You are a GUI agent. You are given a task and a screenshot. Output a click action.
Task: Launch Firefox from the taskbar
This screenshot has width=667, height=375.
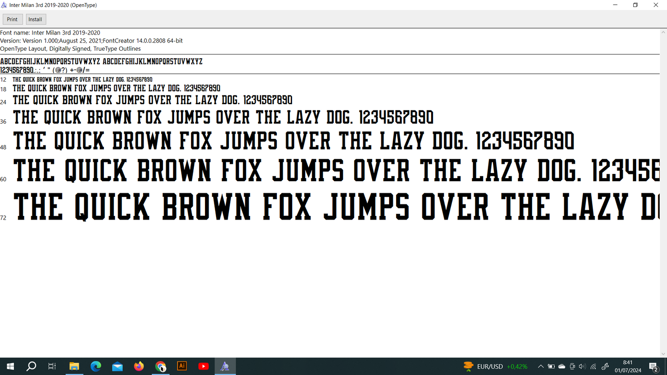pos(139,367)
